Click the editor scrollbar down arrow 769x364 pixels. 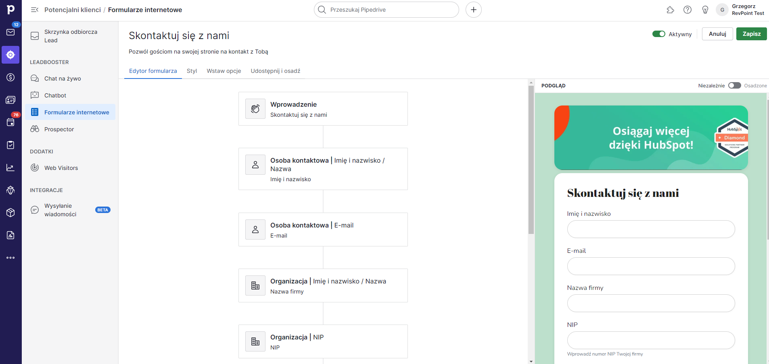coord(531,361)
